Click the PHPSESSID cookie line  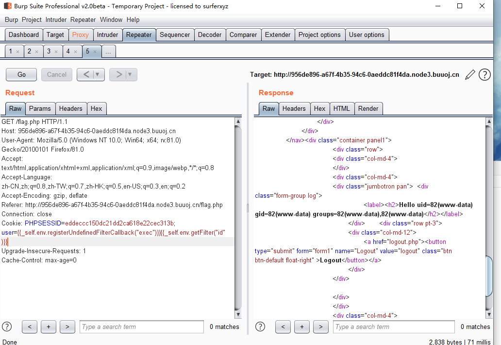tap(88, 223)
